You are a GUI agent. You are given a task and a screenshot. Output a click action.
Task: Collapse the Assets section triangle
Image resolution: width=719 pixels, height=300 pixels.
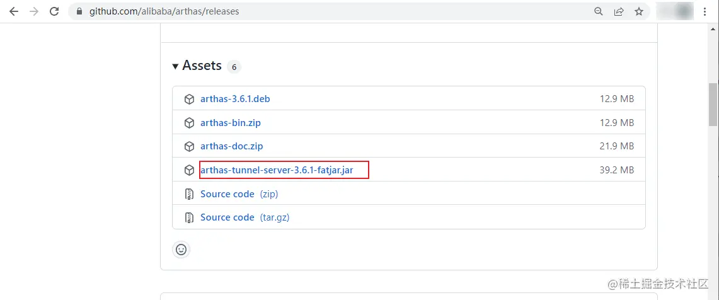coord(175,67)
